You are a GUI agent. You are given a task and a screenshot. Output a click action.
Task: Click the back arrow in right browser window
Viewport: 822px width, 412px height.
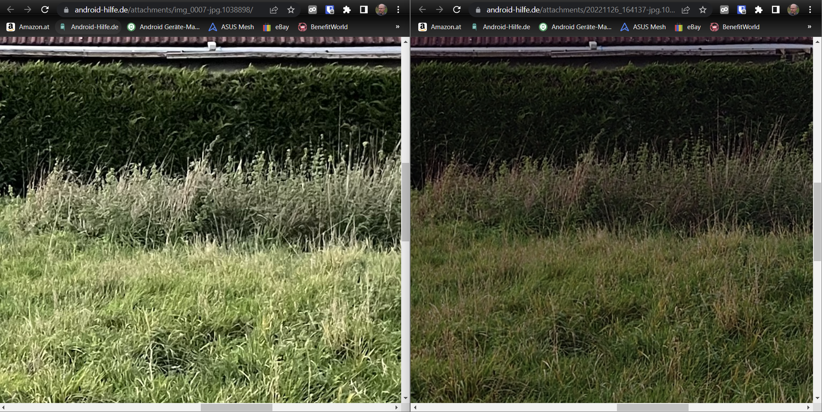pyautogui.click(x=422, y=9)
